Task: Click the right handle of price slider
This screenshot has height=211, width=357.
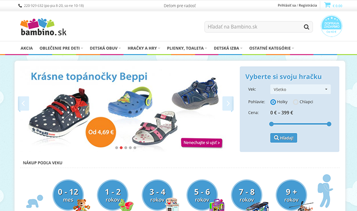Action: tap(329, 124)
